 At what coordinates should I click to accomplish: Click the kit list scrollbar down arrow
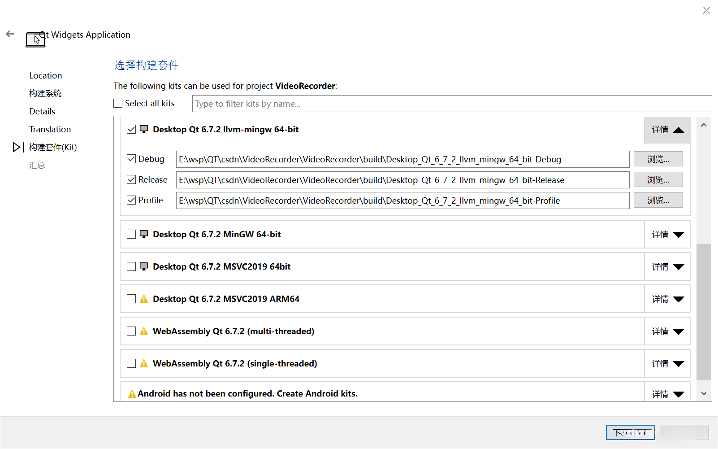[704, 394]
